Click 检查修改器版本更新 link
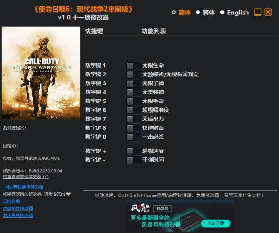The height and width of the screenshot is (233, 279). [26, 176]
